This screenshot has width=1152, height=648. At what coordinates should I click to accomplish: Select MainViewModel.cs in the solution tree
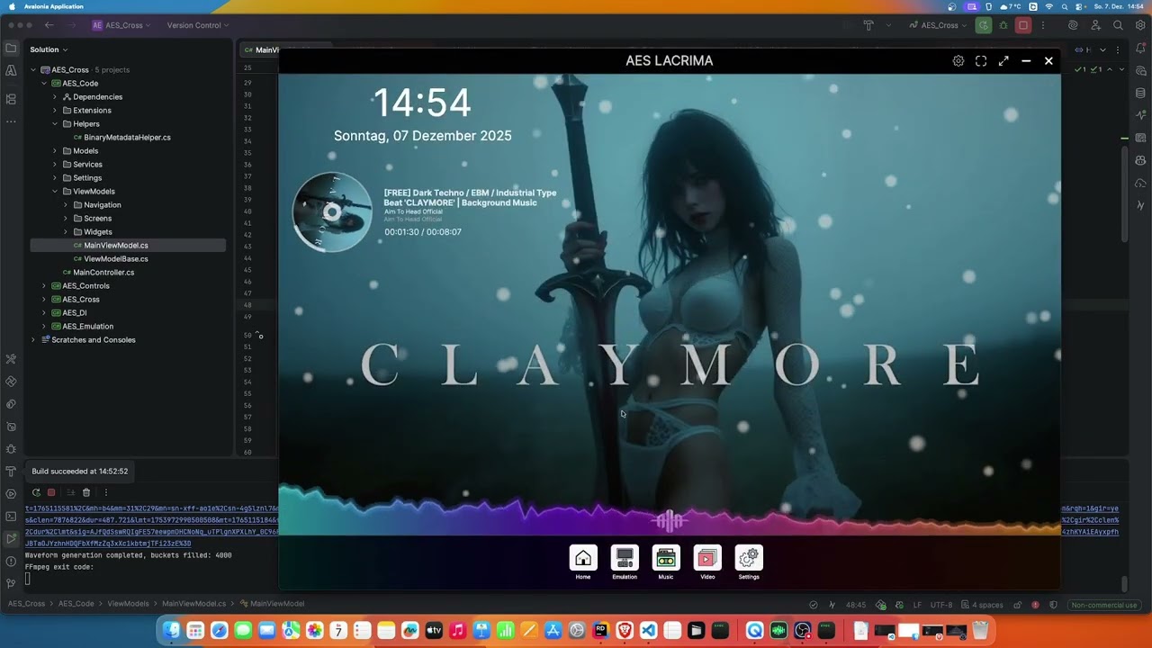116,246
